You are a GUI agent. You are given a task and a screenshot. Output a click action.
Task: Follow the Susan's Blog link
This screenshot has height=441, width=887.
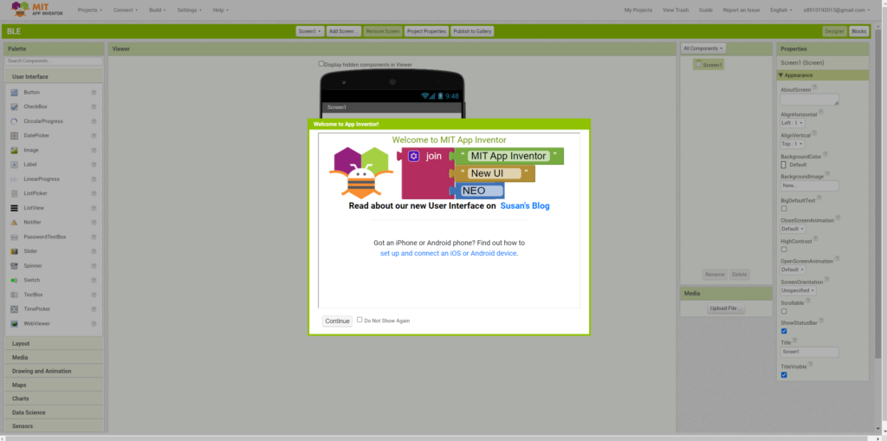[x=524, y=206]
